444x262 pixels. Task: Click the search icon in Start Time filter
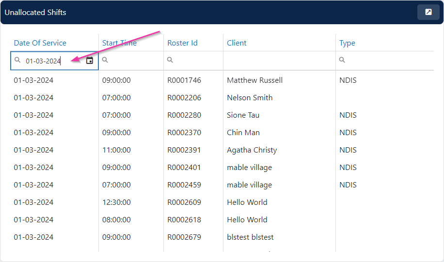[x=105, y=60]
